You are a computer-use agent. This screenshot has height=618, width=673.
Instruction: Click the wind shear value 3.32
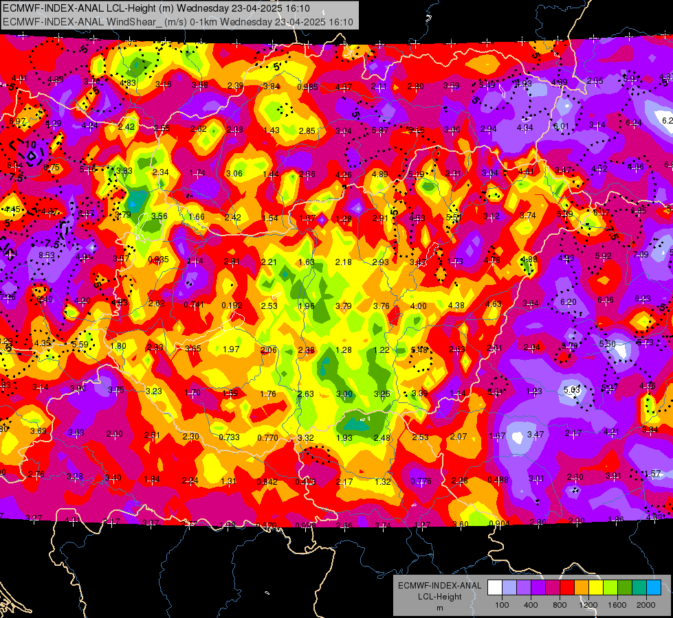click(x=305, y=438)
